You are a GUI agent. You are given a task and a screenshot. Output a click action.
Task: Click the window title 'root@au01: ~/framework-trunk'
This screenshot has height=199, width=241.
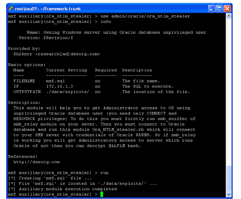48,9
